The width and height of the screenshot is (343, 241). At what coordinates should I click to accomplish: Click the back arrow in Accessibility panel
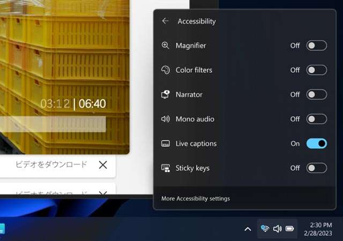[165, 21]
